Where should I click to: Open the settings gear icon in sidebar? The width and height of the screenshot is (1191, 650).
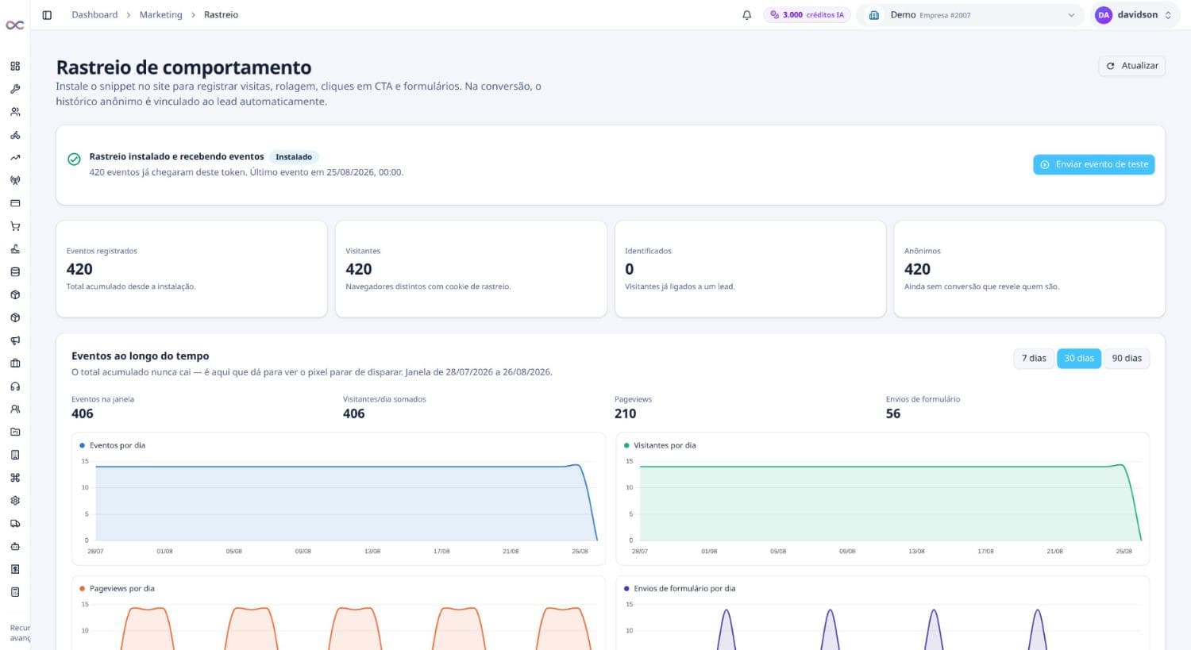[x=15, y=501]
